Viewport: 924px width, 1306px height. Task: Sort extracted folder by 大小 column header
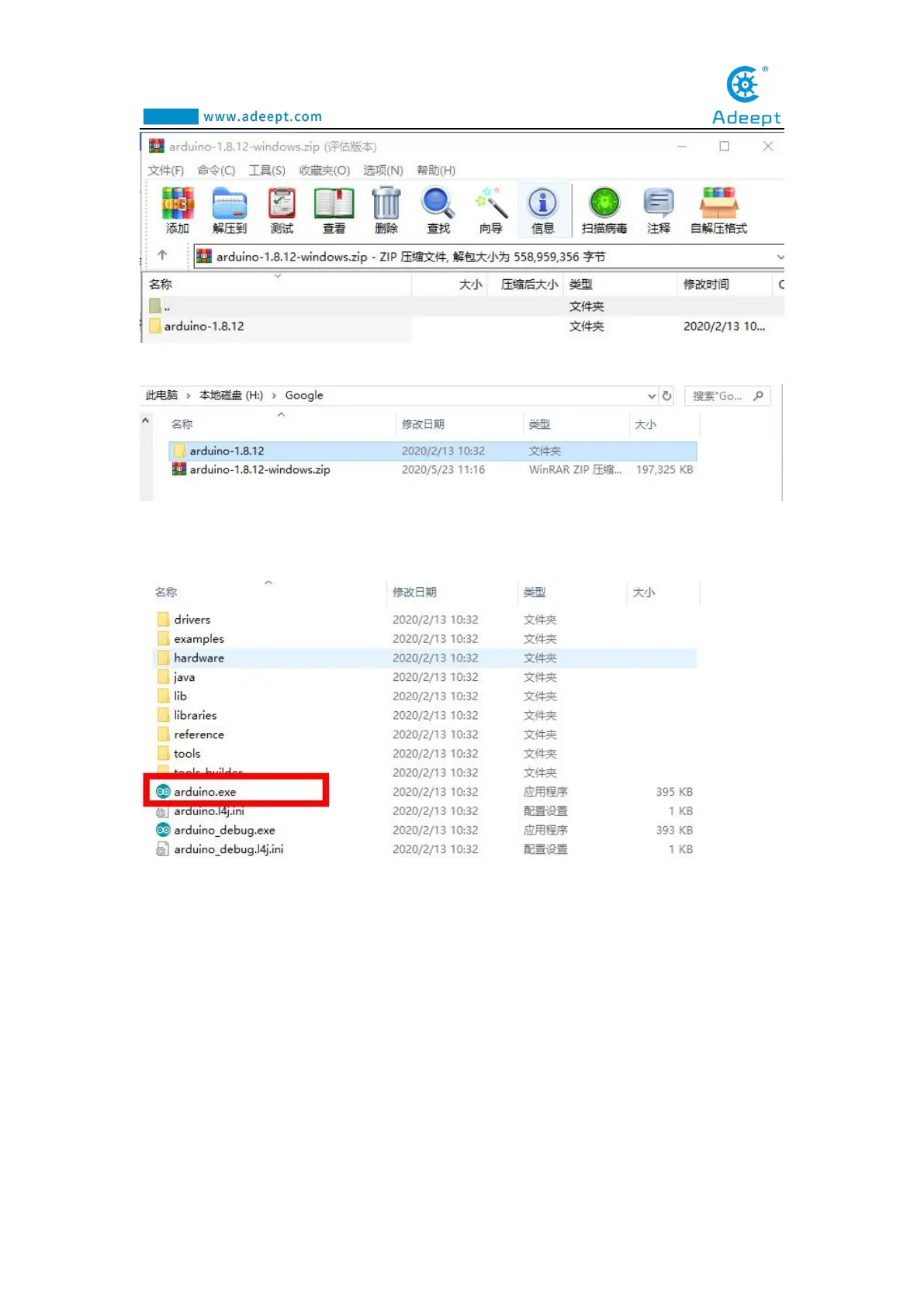click(x=644, y=593)
